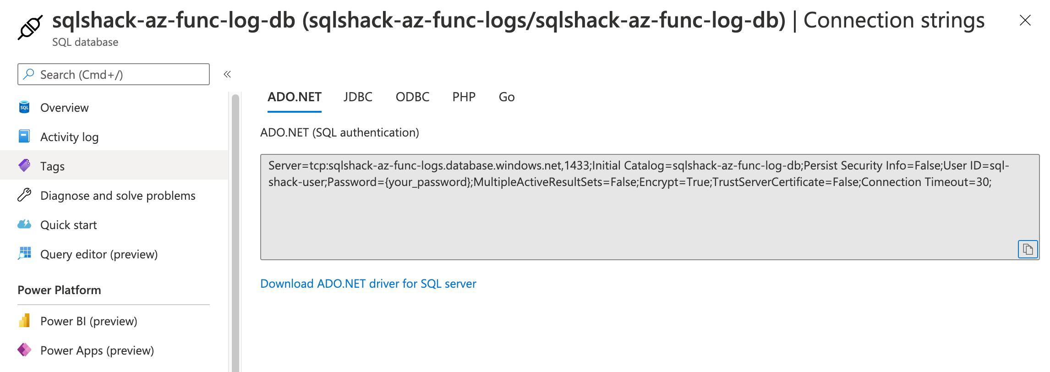Click the Overview SQL database icon
The width and height of the screenshot is (1050, 372).
tap(24, 108)
